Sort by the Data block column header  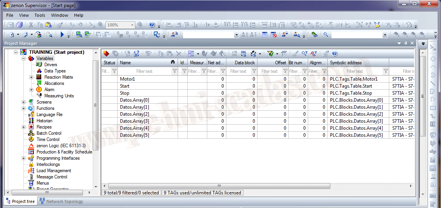(x=242, y=62)
